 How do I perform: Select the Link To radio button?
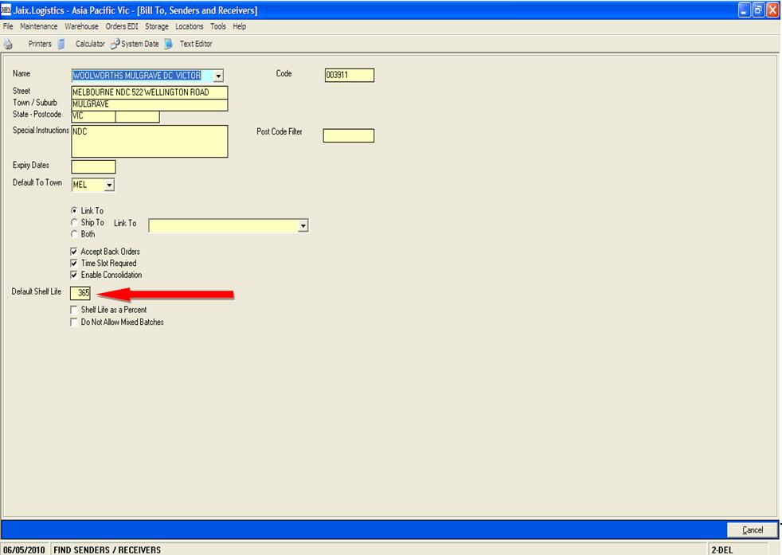[74, 210]
